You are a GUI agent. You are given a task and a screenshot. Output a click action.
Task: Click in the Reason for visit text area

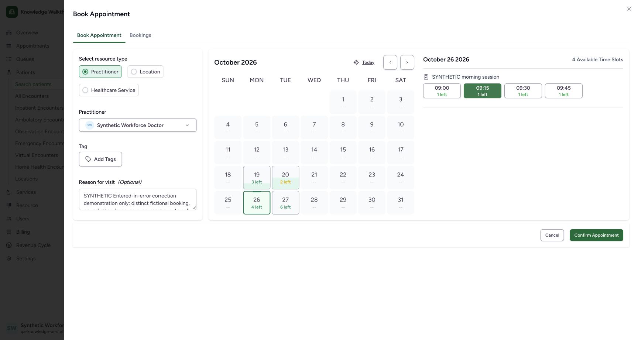(x=138, y=199)
